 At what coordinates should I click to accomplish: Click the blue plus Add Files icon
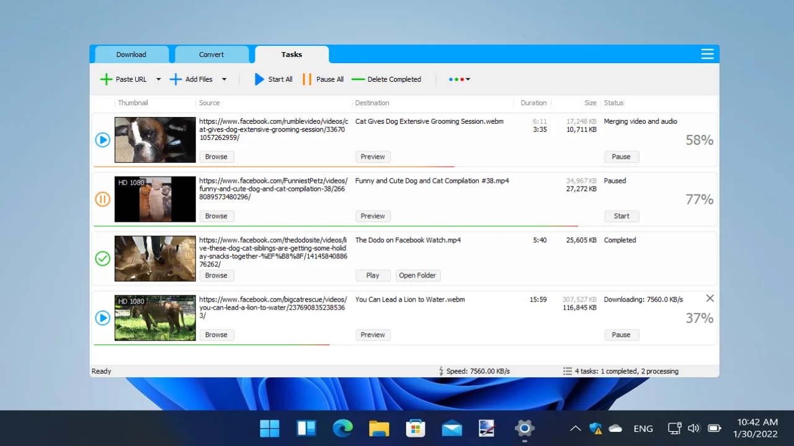[176, 79]
